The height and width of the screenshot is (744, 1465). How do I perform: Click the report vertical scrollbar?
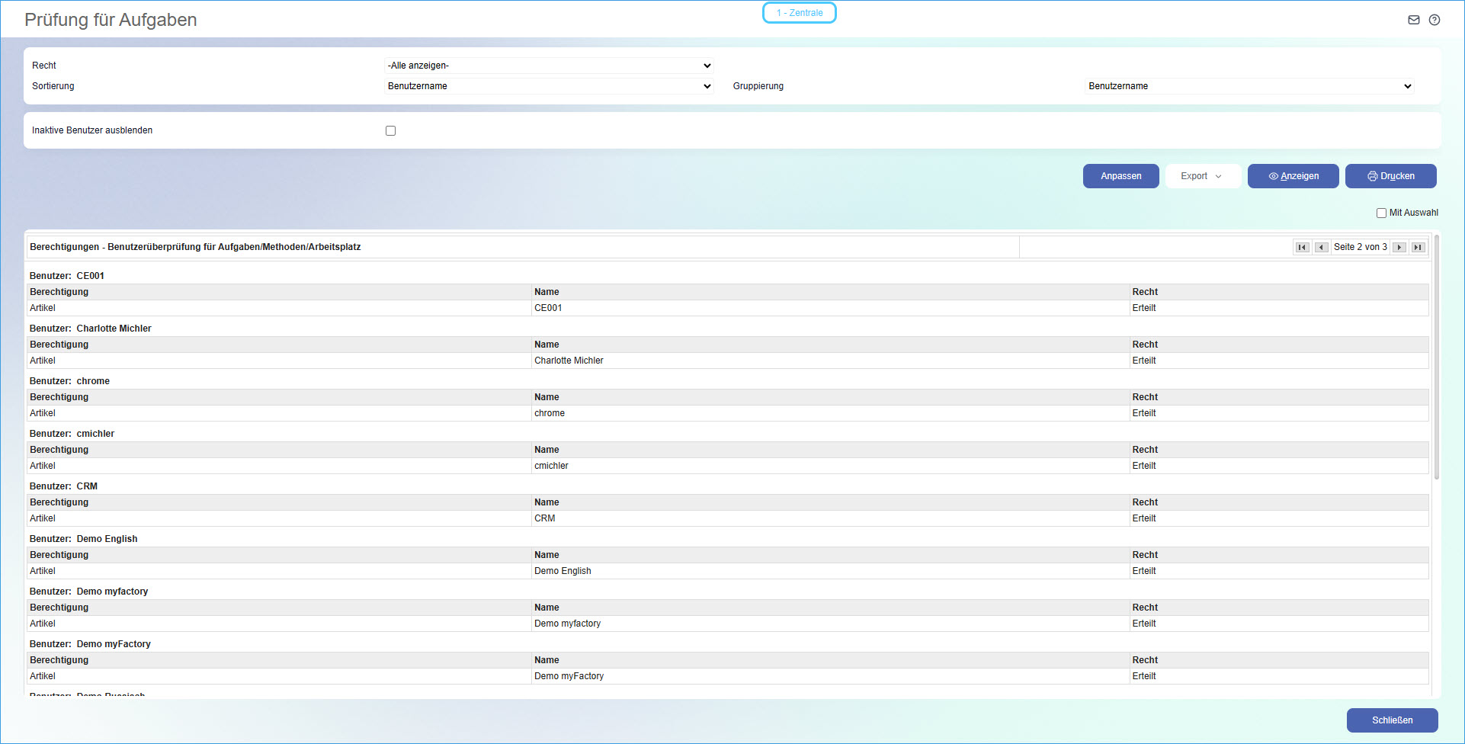pos(1436,358)
